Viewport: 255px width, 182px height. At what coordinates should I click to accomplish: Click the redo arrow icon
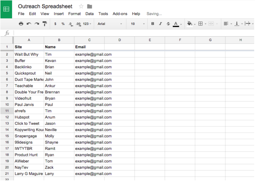coord(37,24)
